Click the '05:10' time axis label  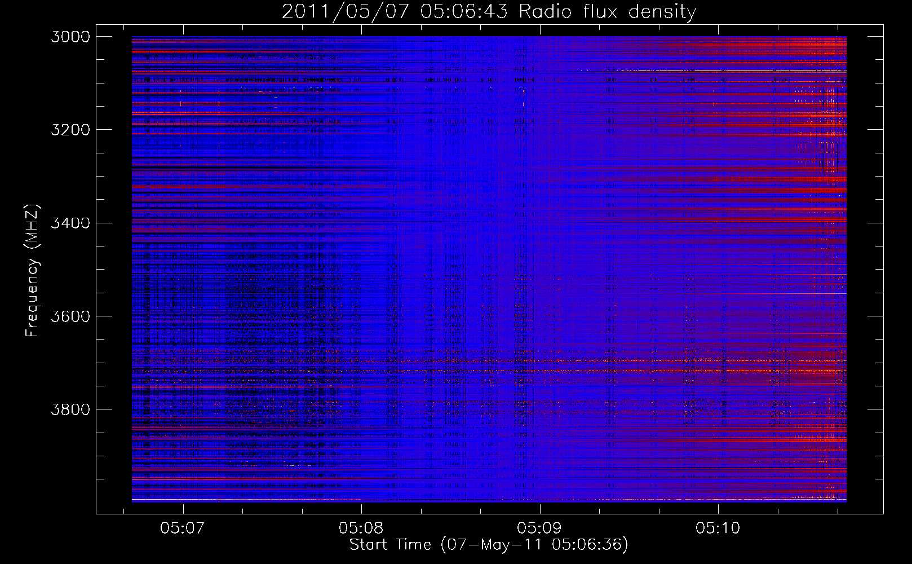718,528
